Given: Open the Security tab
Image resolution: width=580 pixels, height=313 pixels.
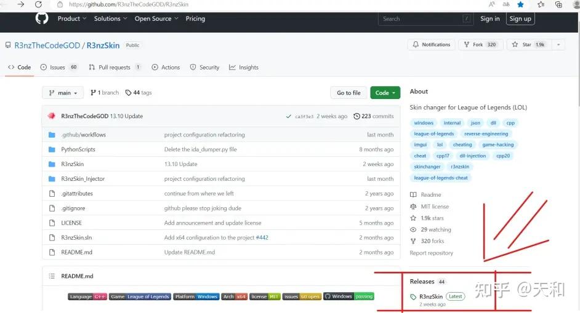Looking at the screenshot, I should click(204, 67).
